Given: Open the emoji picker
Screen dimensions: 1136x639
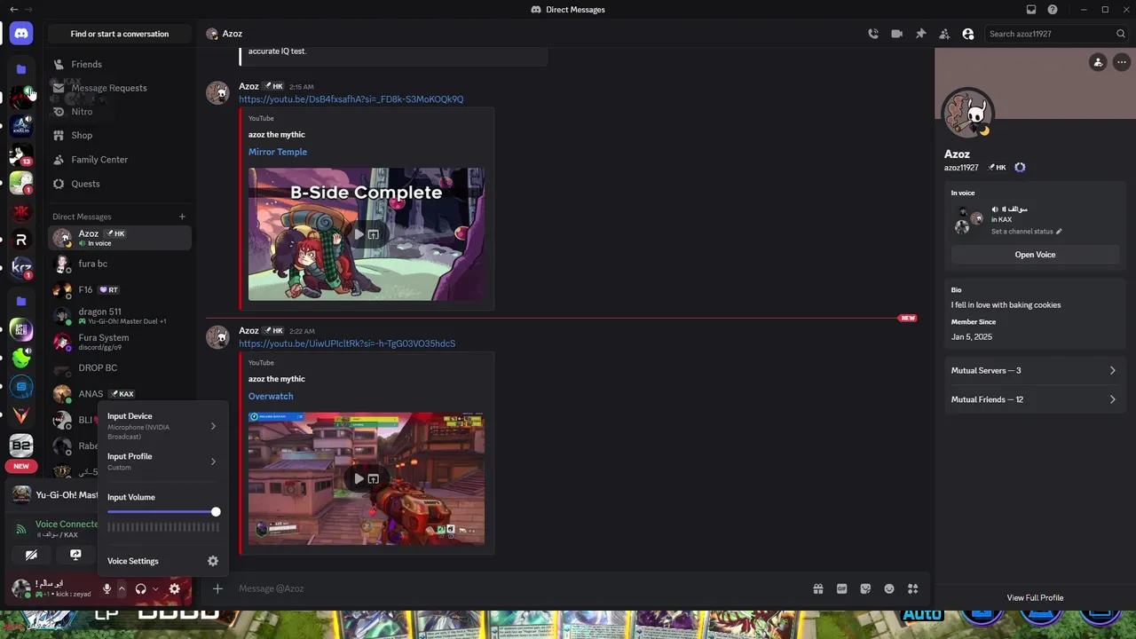Looking at the screenshot, I should tap(889, 588).
